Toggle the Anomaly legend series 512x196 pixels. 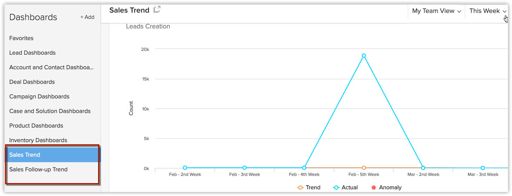386,188
